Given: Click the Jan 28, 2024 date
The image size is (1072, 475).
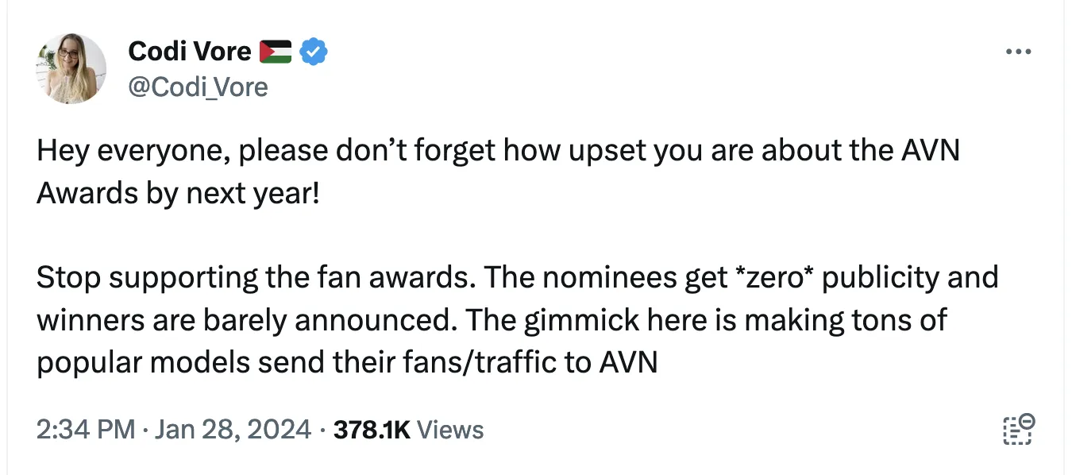Looking at the screenshot, I should click(233, 430).
